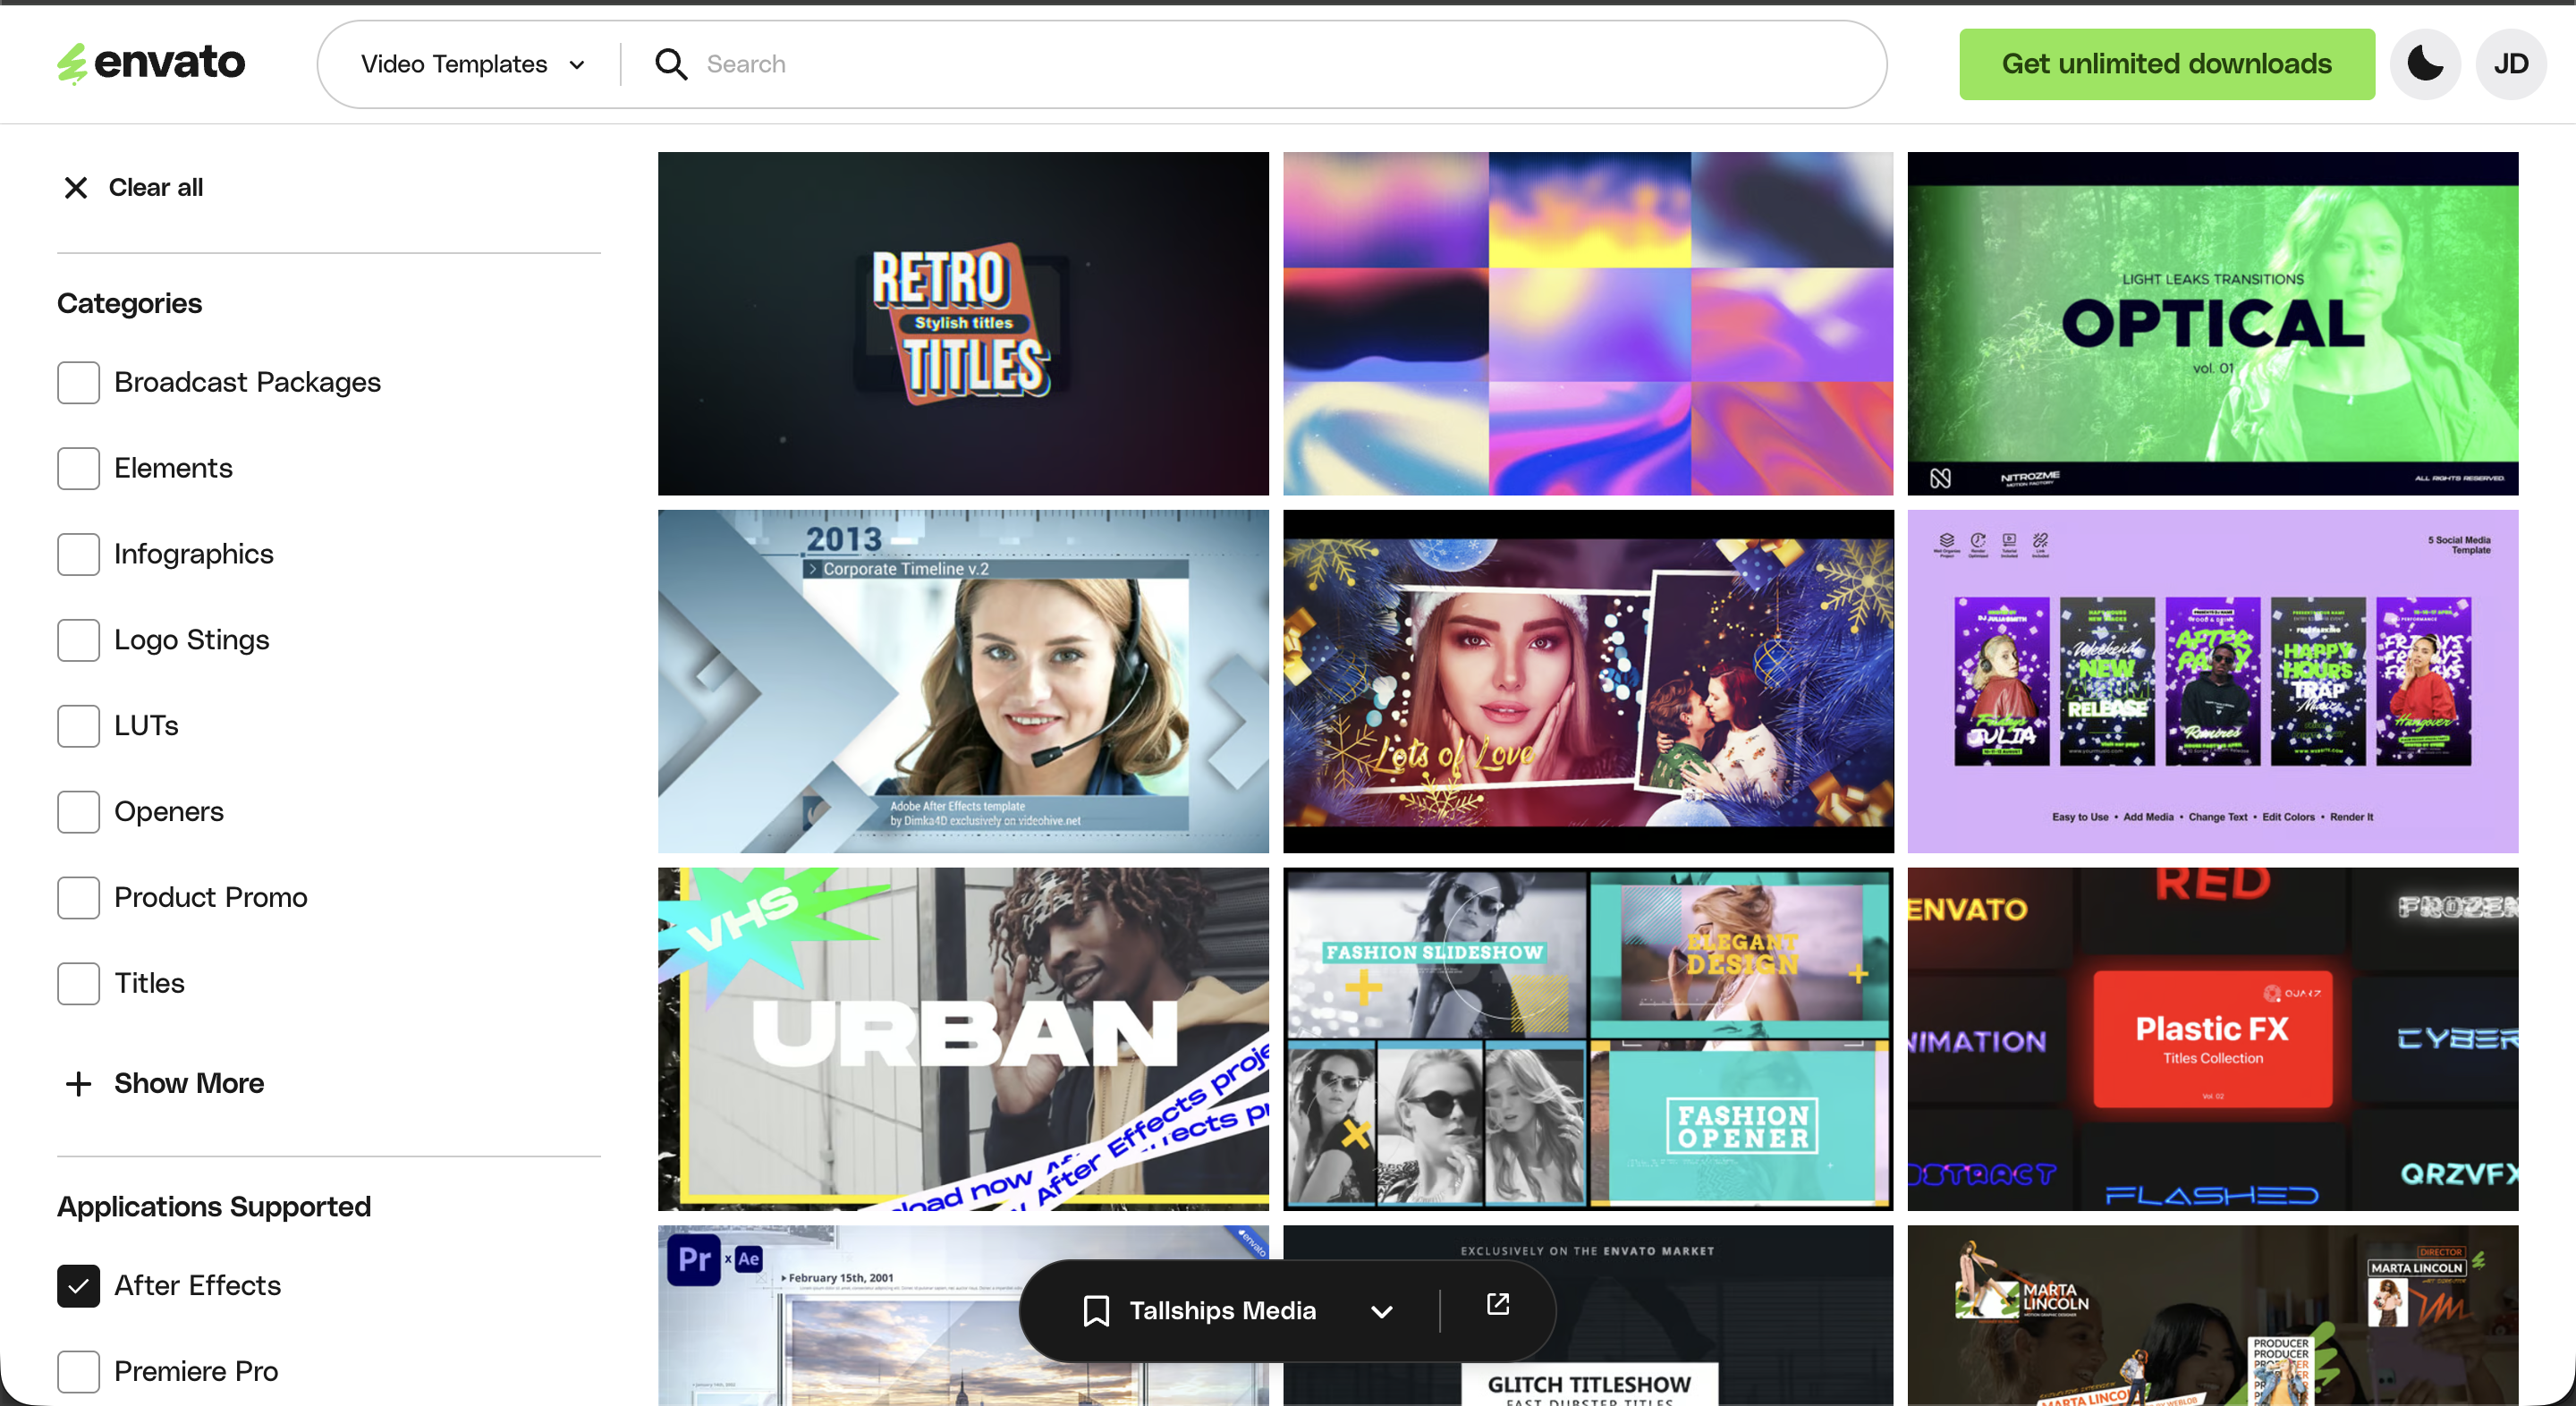Image resolution: width=2576 pixels, height=1406 pixels.
Task: Click the Get unlimited downloads button
Action: point(2166,64)
